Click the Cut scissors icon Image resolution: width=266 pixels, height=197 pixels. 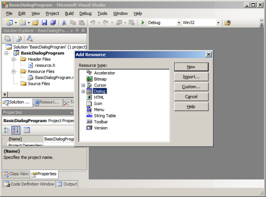tap(64, 23)
